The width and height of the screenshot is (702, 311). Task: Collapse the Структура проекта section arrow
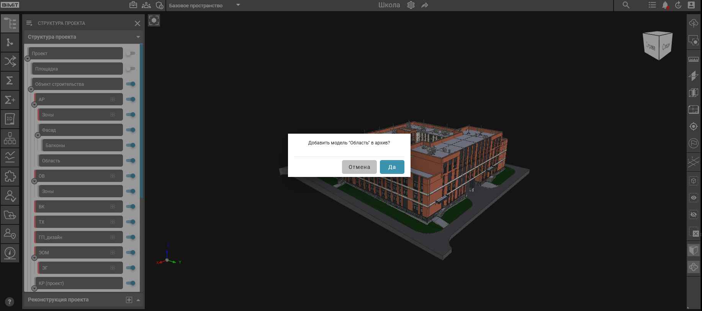click(x=138, y=37)
